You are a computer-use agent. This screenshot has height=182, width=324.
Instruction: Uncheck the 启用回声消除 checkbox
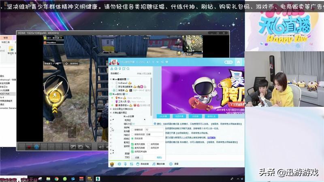pos(132,151)
